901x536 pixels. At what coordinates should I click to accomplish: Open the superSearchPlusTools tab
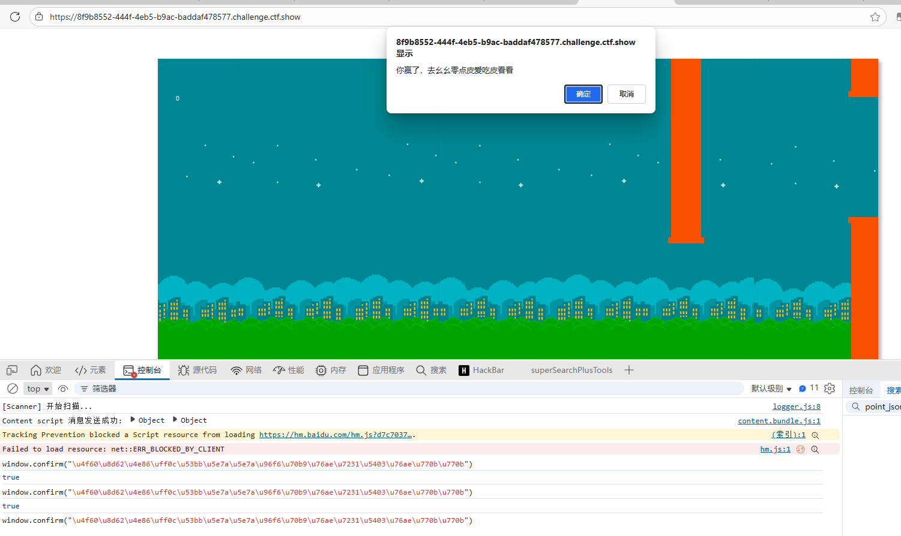tap(571, 371)
